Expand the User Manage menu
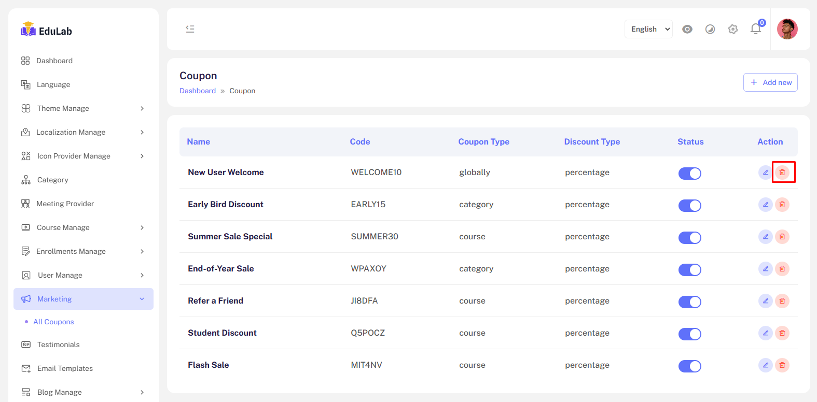The width and height of the screenshot is (817, 402). pos(83,275)
